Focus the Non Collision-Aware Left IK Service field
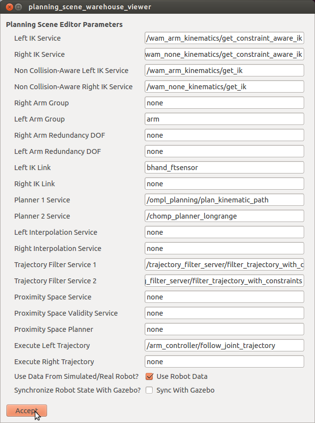The width and height of the screenshot is (315, 423). tap(224, 71)
